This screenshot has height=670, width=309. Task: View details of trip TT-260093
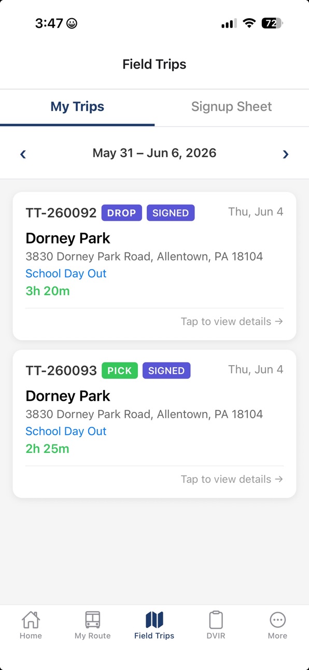point(232,479)
